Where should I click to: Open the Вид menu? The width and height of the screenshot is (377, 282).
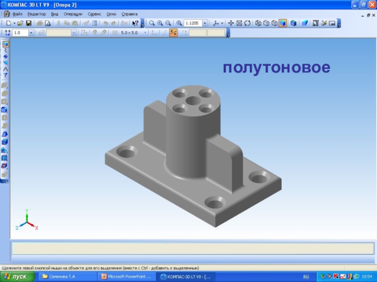[x=55, y=14]
